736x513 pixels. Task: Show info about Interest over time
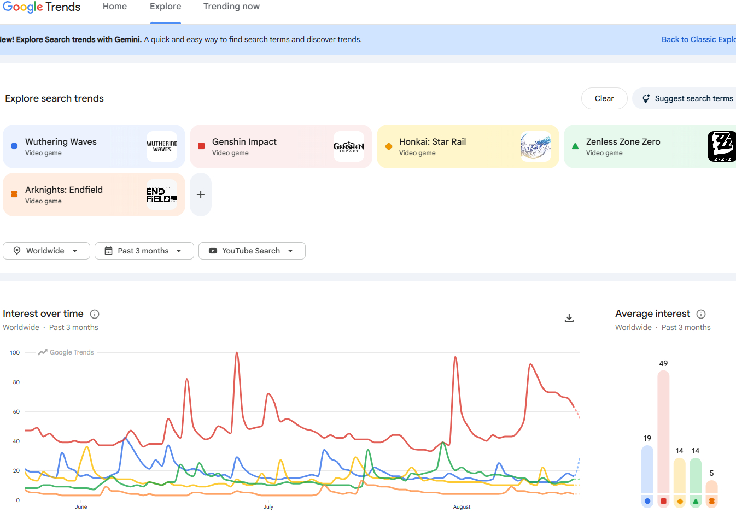(95, 314)
